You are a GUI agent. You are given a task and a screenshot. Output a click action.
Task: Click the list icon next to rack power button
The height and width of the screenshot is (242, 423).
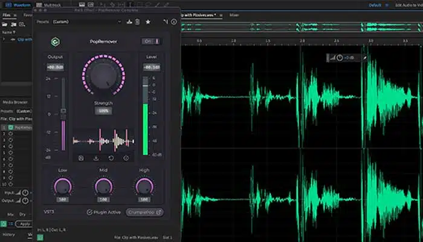tap(11, 224)
